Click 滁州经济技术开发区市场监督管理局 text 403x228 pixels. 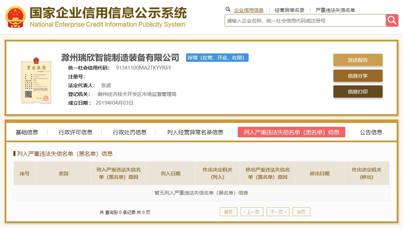click(x=137, y=94)
